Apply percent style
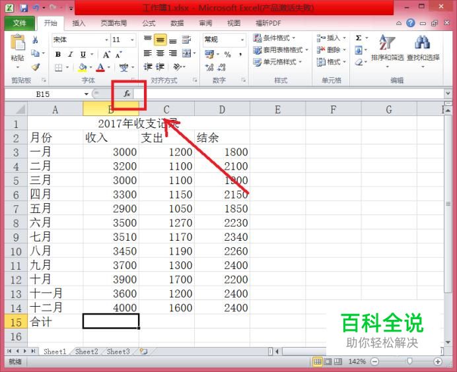The width and height of the screenshot is (457, 372). tap(228, 55)
